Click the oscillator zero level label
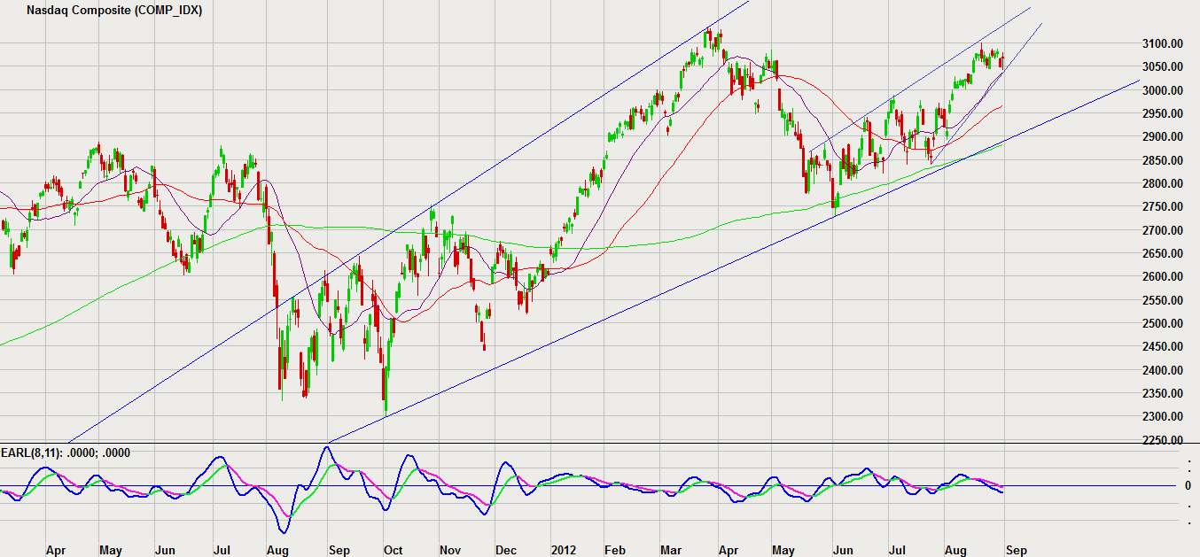Viewport: 1200px width, 557px height. click(1188, 486)
